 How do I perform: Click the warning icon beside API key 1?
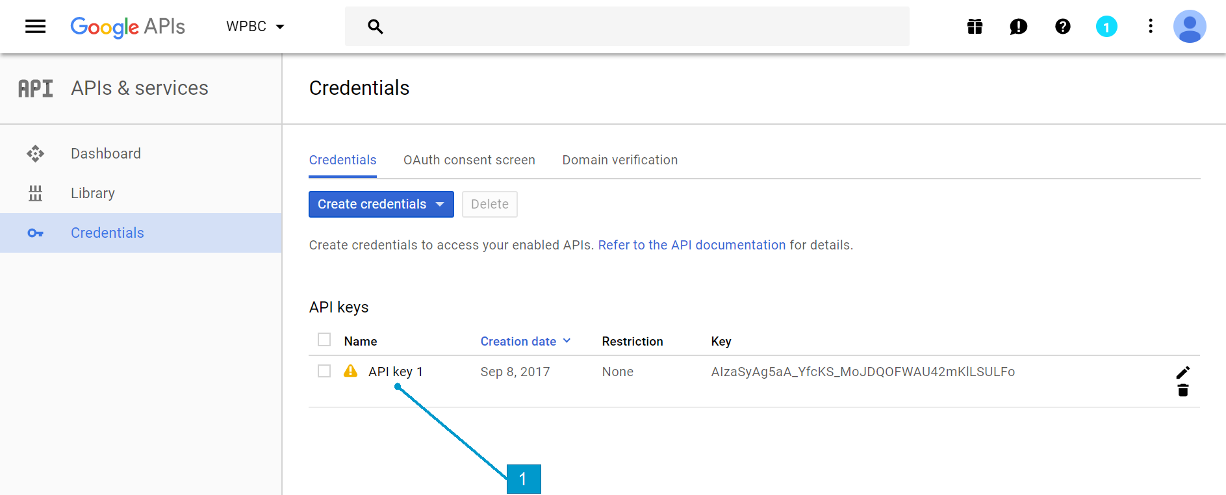350,371
